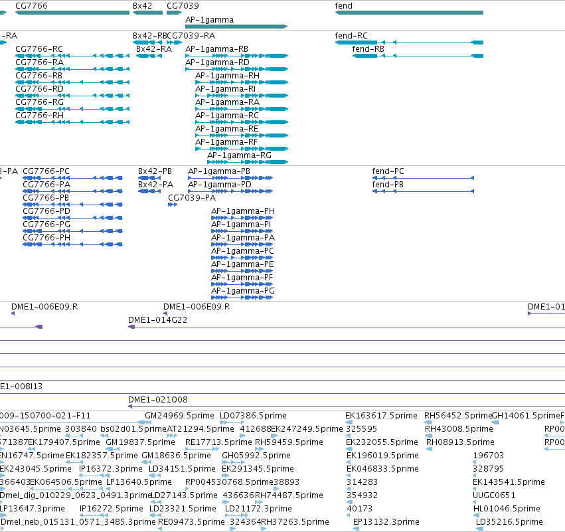Click the fend-RB transcript label

tap(368, 49)
